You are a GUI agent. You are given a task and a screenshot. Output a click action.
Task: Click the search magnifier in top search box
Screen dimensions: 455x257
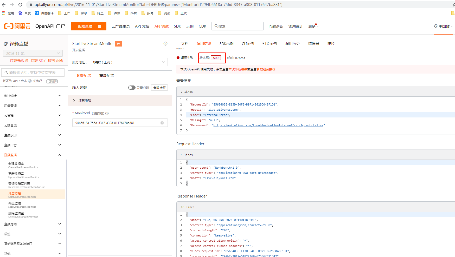coord(216,26)
